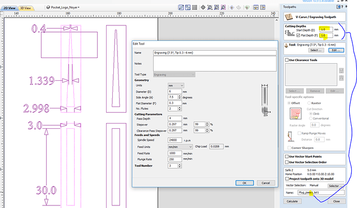
Task: Select the Offset radio option
Action: [x=289, y=103]
